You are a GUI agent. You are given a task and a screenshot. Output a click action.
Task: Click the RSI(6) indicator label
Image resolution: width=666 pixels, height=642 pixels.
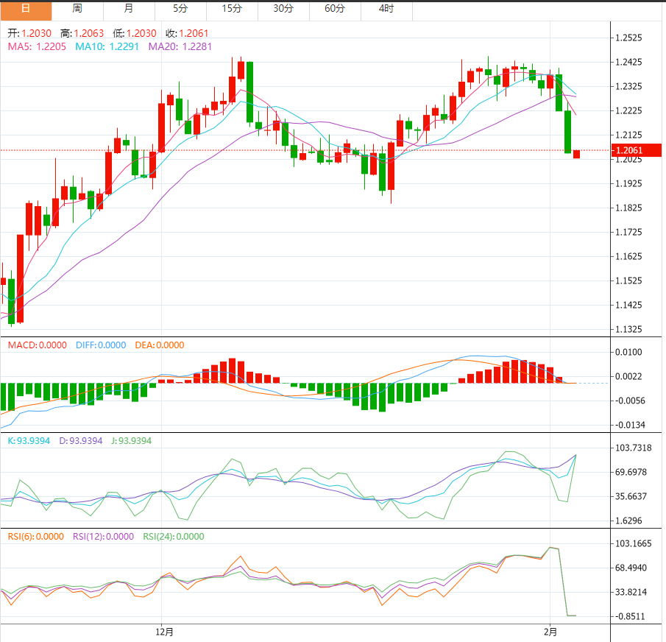click(35, 537)
